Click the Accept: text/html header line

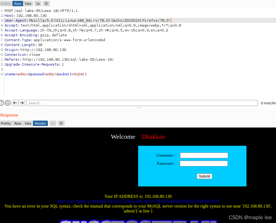coord(93,25)
